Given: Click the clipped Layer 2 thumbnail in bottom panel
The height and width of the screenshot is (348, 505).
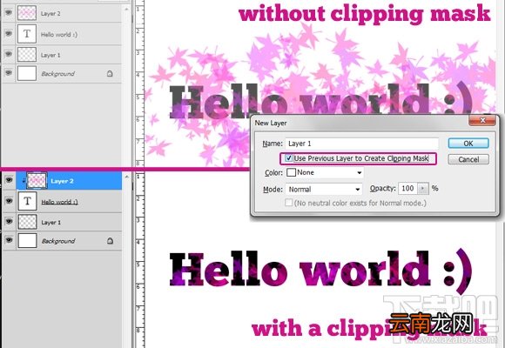Looking at the screenshot, I should click(x=37, y=181).
